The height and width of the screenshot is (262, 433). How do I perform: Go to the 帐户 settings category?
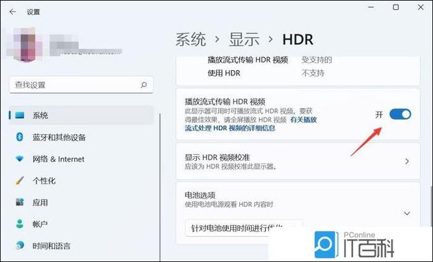click(x=81, y=224)
